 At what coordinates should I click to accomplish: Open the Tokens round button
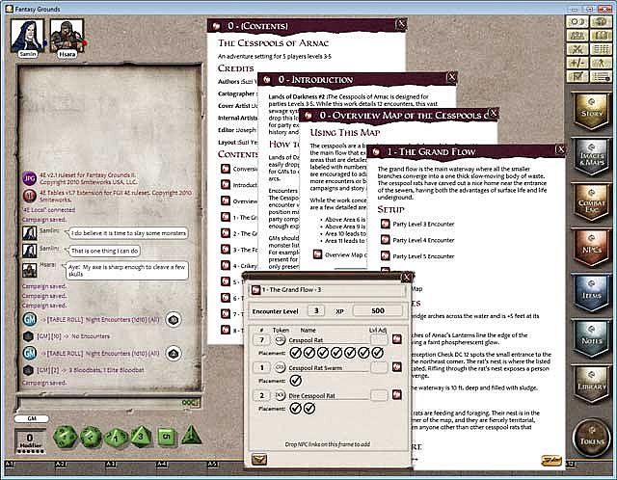(x=591, y=438)
